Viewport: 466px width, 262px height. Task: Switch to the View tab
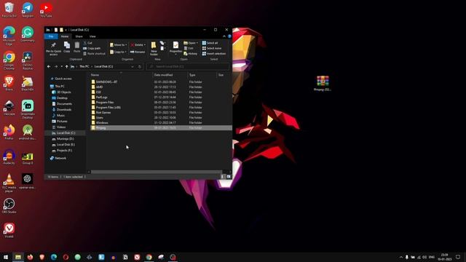(x=92, y=36)
